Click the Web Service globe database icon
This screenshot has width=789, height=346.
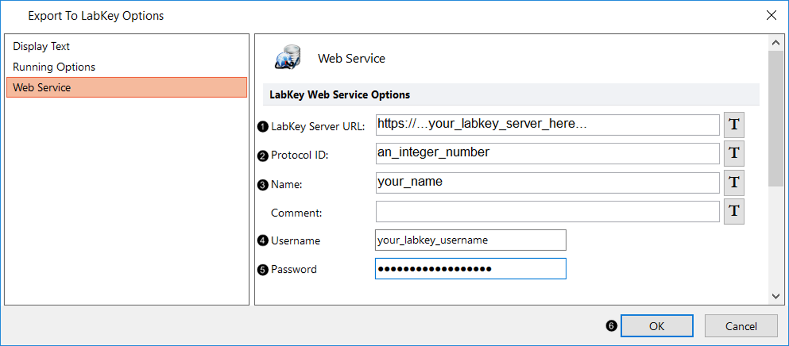tap(288, 58)
